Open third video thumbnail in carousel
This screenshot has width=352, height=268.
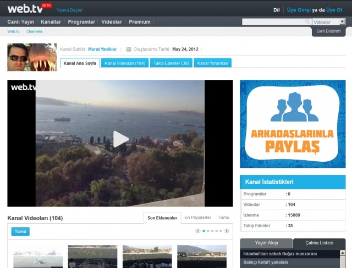click(x=147, y=256)
